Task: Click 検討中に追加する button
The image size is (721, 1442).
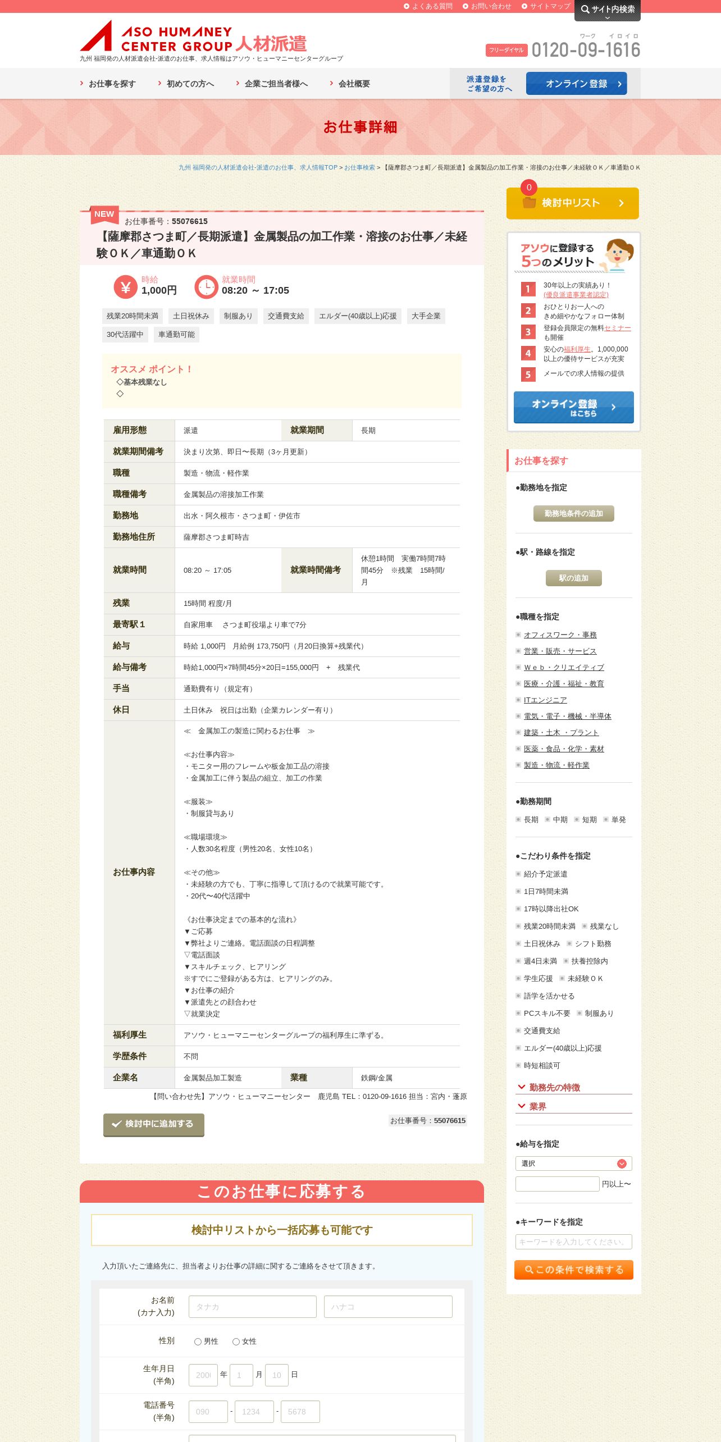Action: click(x=154, y=1125)
